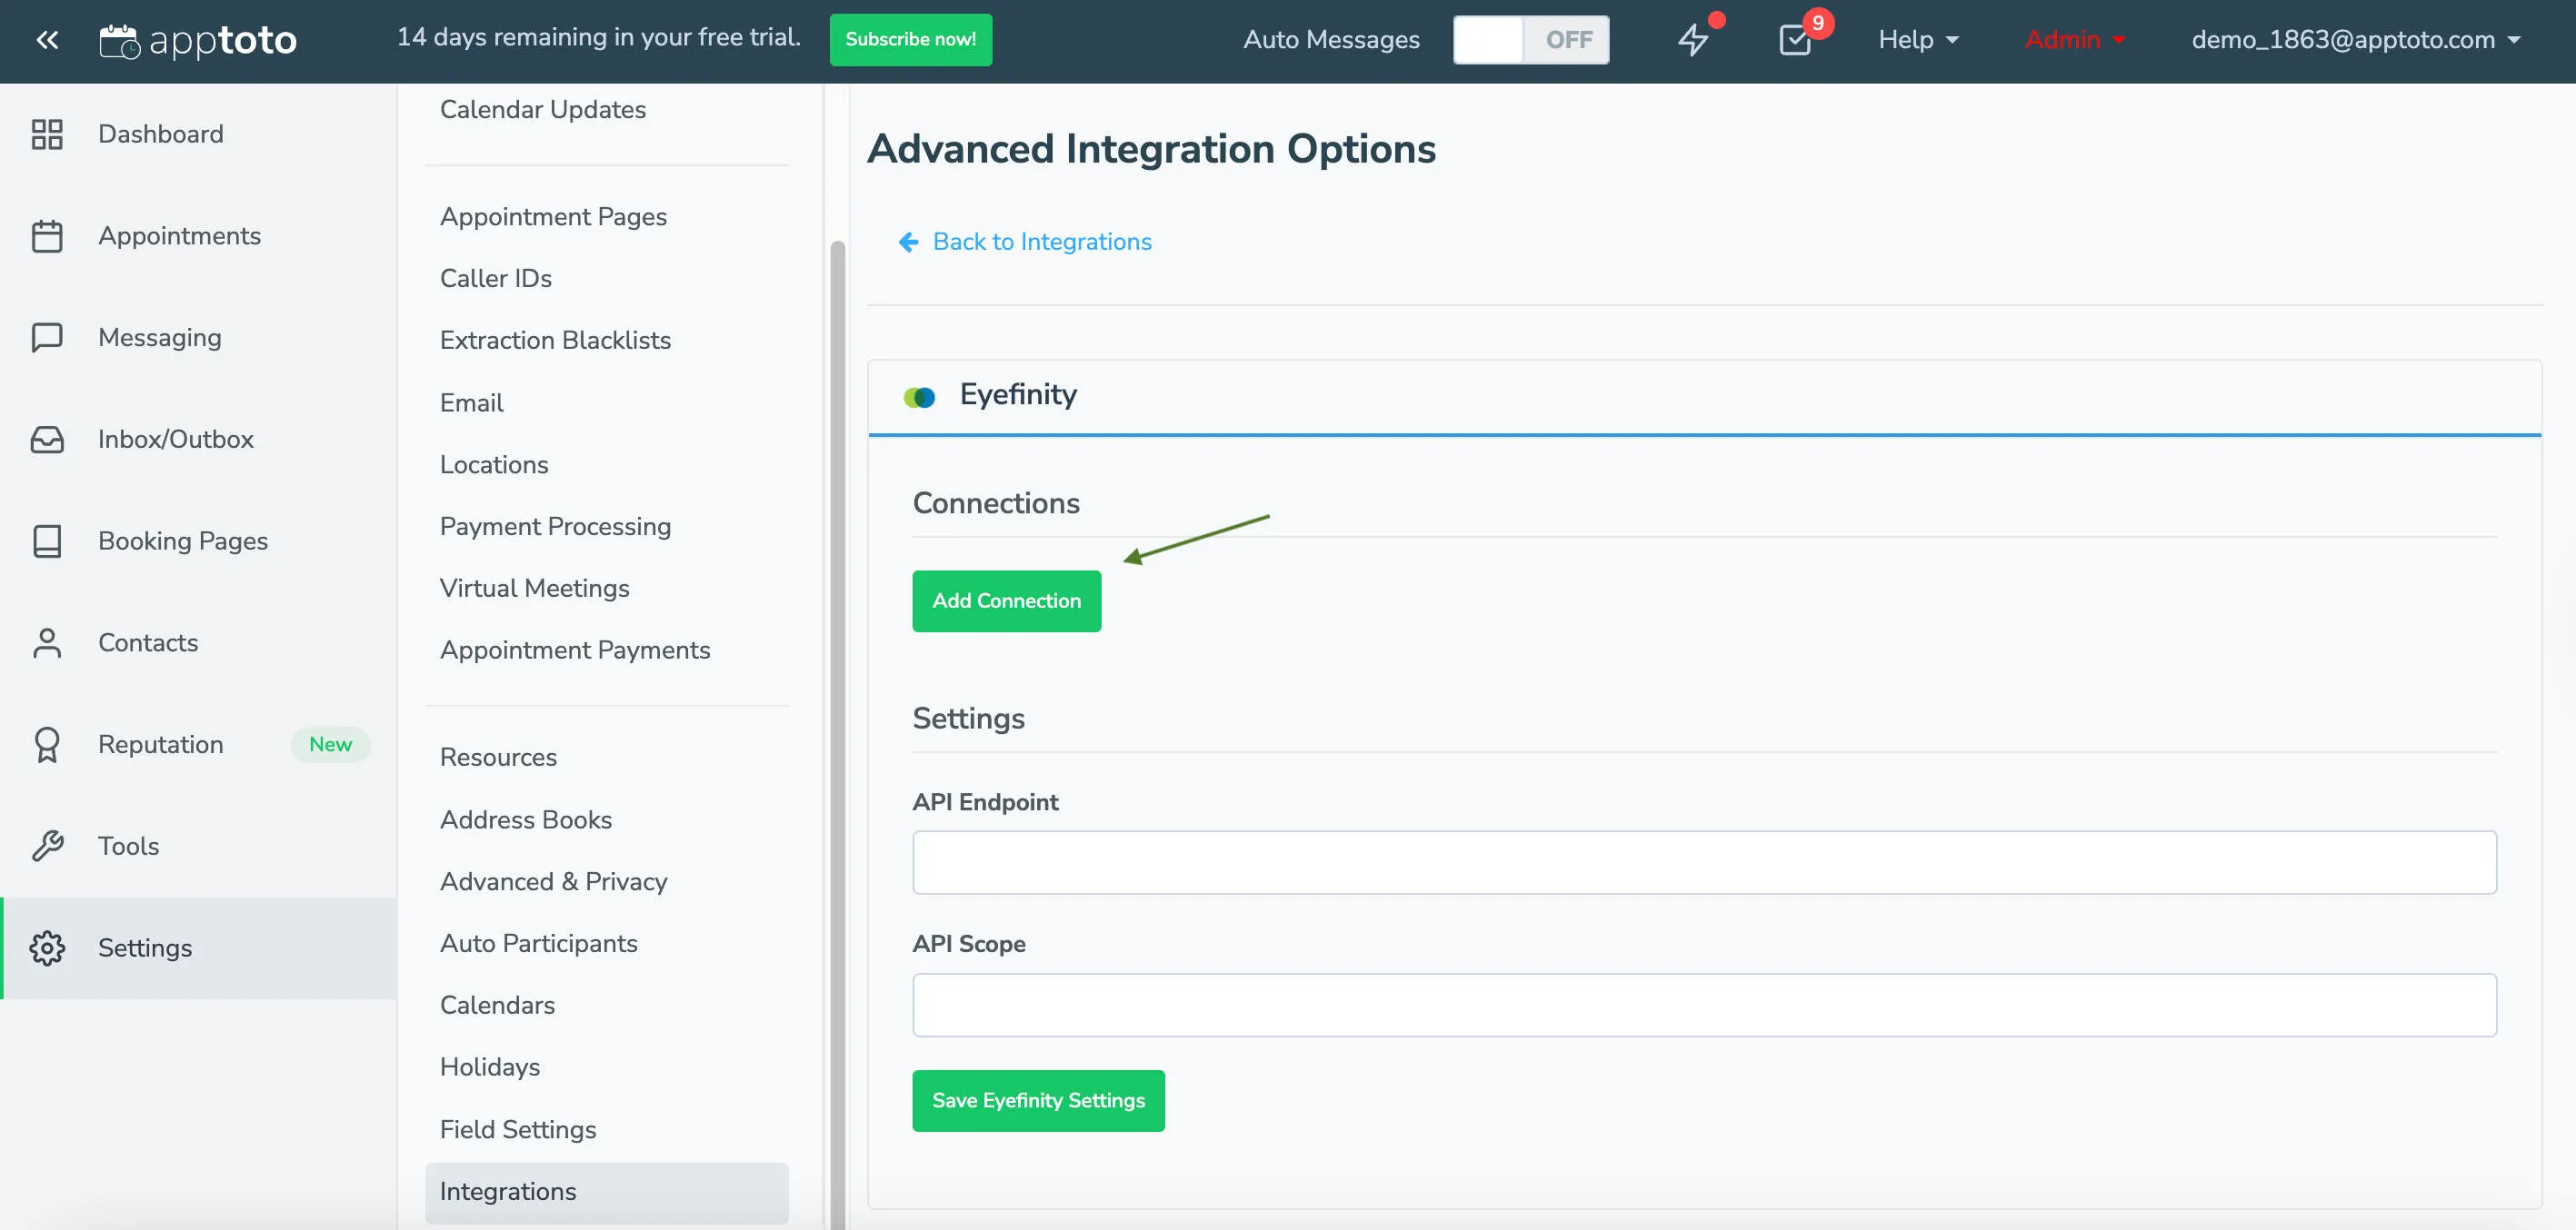The width and height of the screenshot is (2576, 1230).
Task: Expand the Admin dropdown
Action: point(2073,40)
